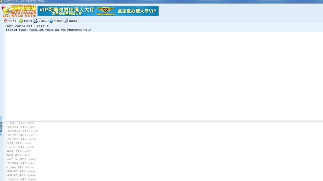Click the iamarcher entry in the log
This screenshot has width=323, height=181.
(x=20, y=147)
